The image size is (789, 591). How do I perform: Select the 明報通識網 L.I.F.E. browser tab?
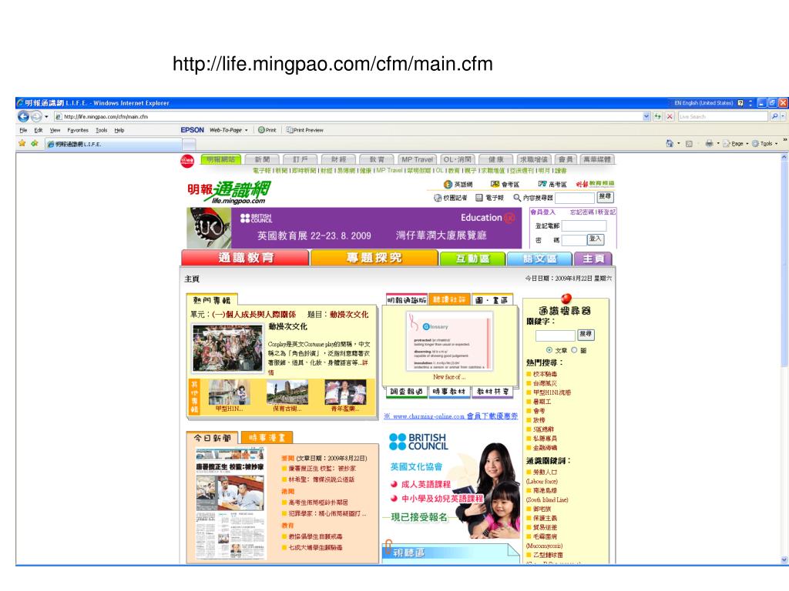113,144
